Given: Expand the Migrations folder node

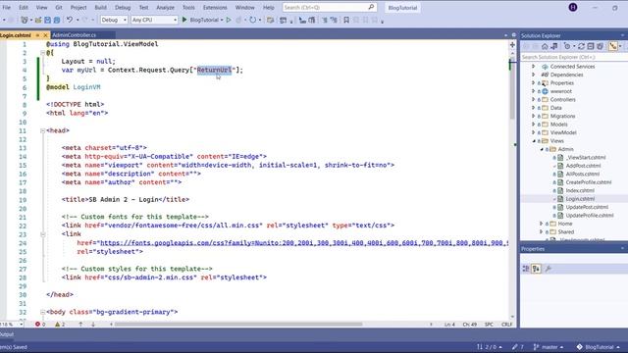Looking at the screenshot, I should [x=534, y=116].
